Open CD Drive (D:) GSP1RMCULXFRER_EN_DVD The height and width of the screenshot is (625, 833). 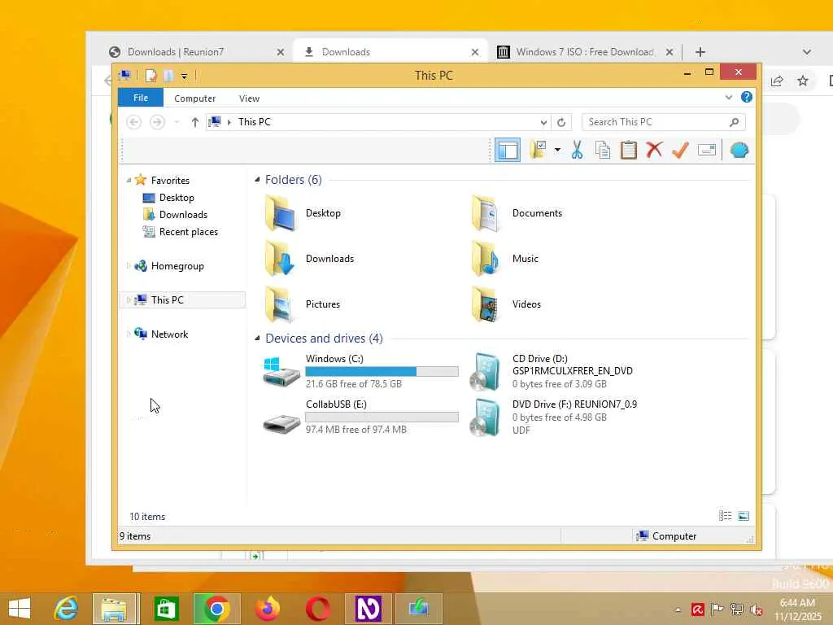point(552,371)
